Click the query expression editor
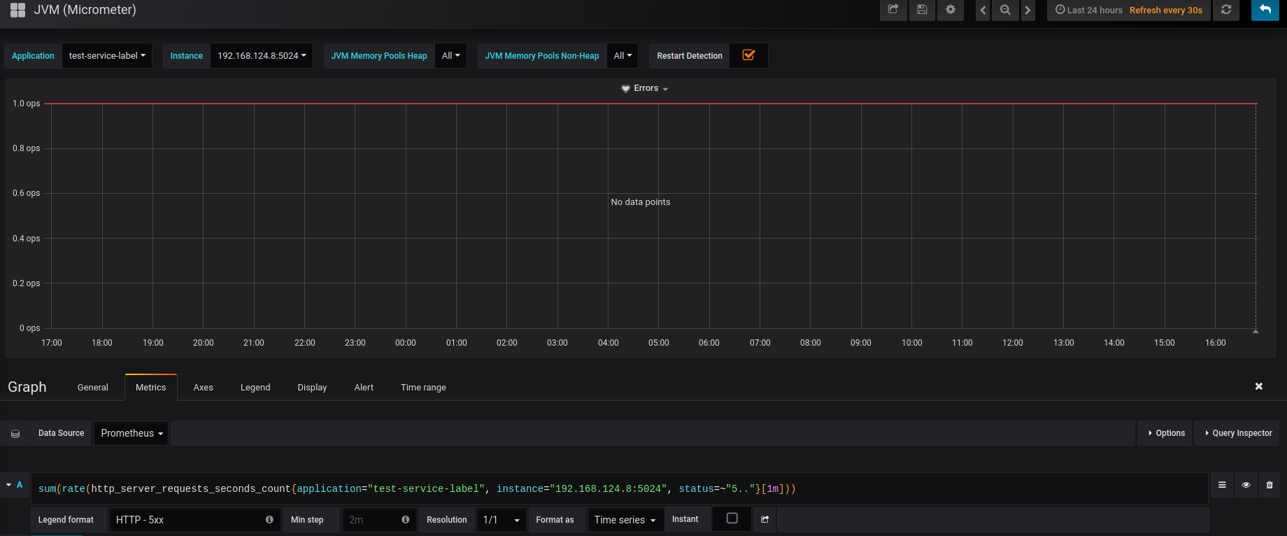 pyautogui.click(x=619, y=488)
